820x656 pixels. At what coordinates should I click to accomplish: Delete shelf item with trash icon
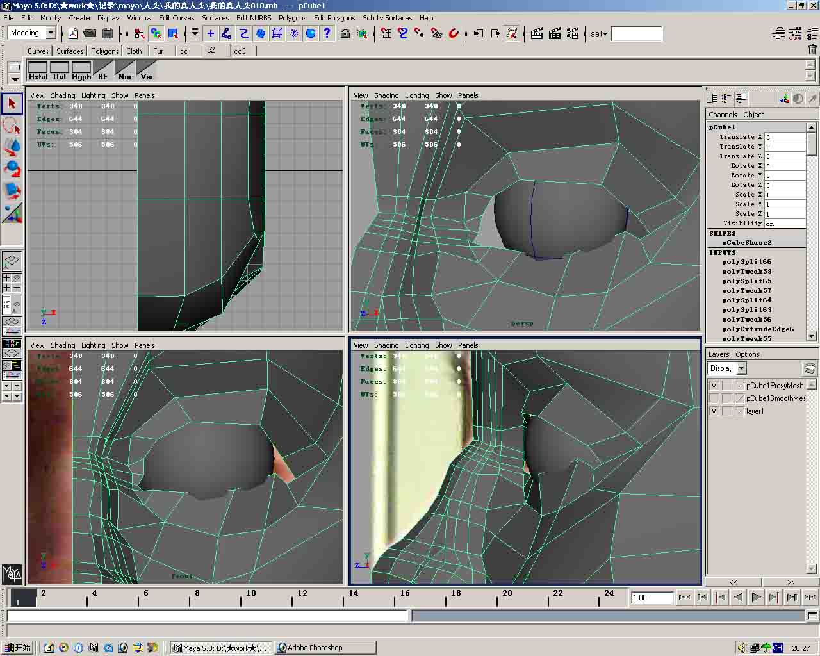(812, 49)
